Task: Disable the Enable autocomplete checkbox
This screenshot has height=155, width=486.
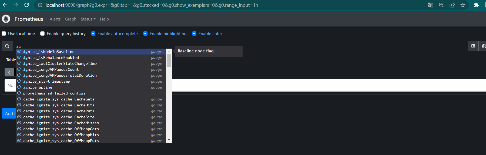Action: click(x=93, y=33)
